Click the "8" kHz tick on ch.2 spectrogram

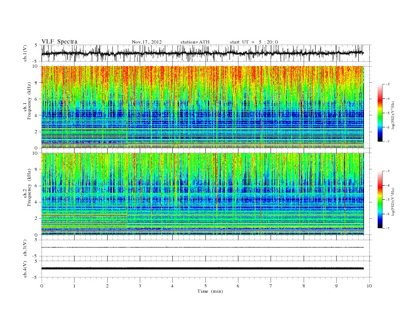[x=37, y=169]
